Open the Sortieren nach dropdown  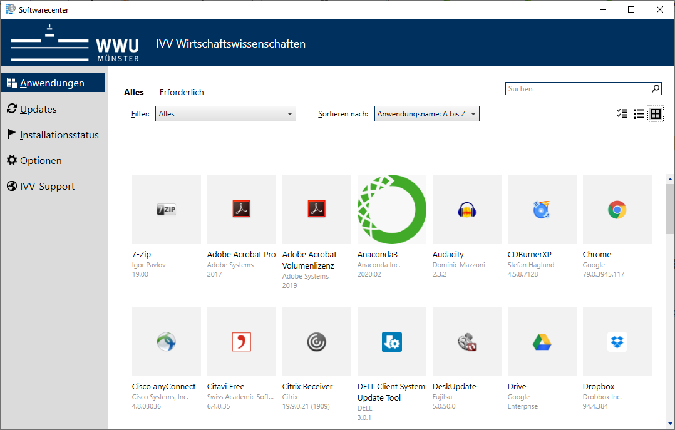(x=426, y=114)
